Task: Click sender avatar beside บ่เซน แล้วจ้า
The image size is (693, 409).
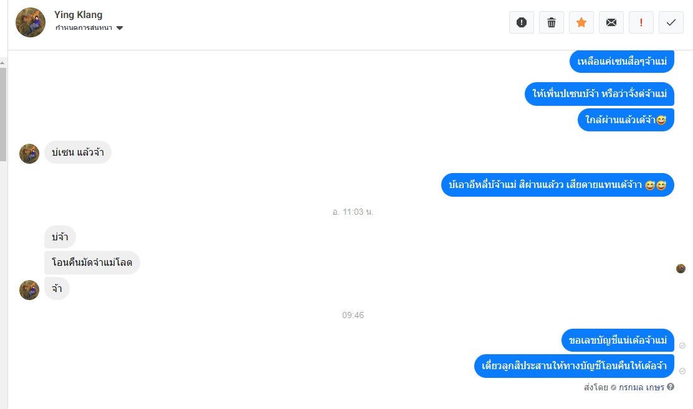Action: point(29,154)
